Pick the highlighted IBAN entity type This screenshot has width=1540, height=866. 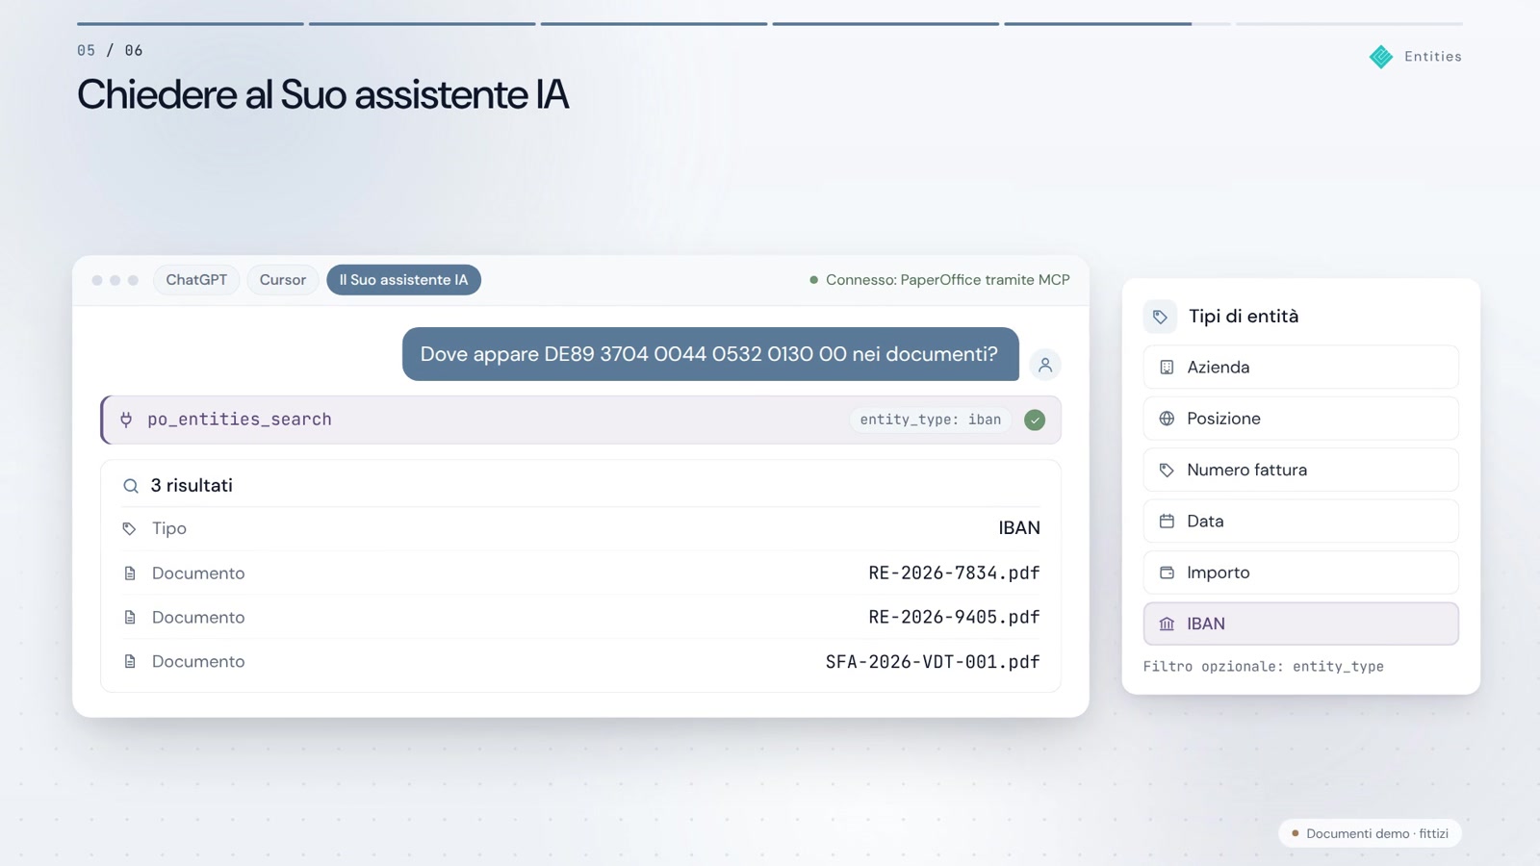click(1300, 624)
